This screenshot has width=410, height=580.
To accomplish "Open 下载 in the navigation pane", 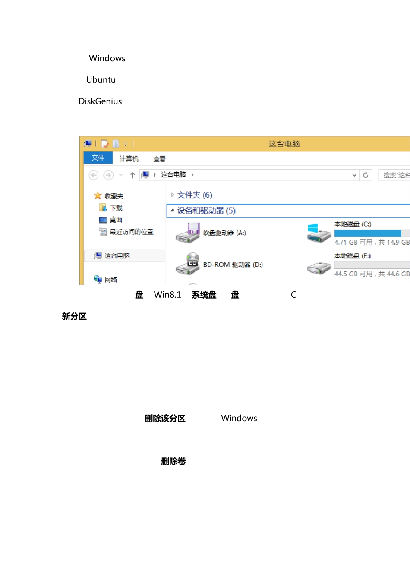I will point(116,208).
